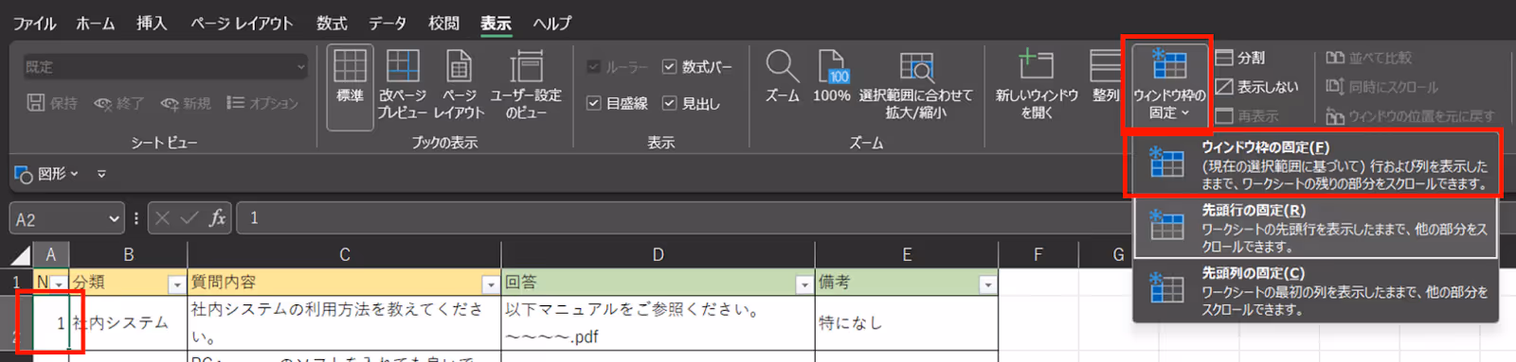Open the Name Box dropdown arrow
This screenshot has height=362, width=1516.
115,218
